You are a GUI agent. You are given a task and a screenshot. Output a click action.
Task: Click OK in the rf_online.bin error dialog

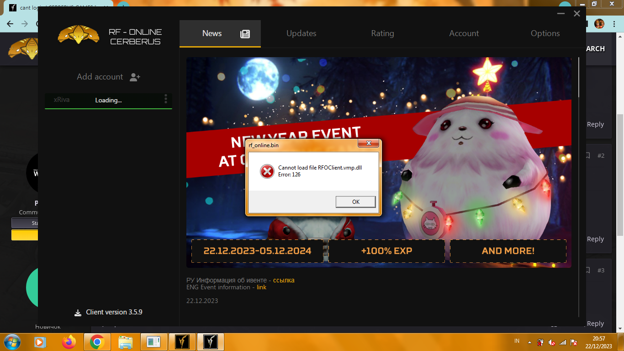tap(355, 202)
